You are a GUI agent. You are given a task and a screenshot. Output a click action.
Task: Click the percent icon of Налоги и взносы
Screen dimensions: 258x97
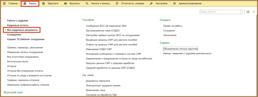pyautogui.click(x=87, y=4)
